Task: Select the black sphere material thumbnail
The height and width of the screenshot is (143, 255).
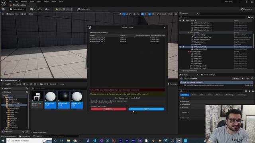Action: point(64,100)
